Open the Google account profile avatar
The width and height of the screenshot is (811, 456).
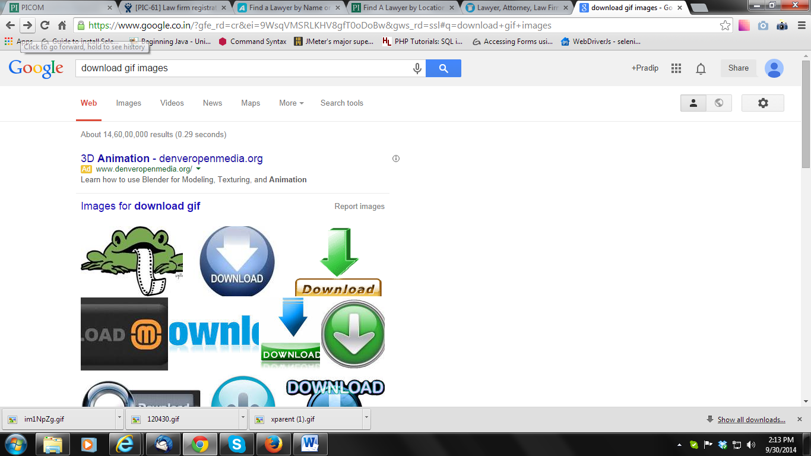[774, 68]
